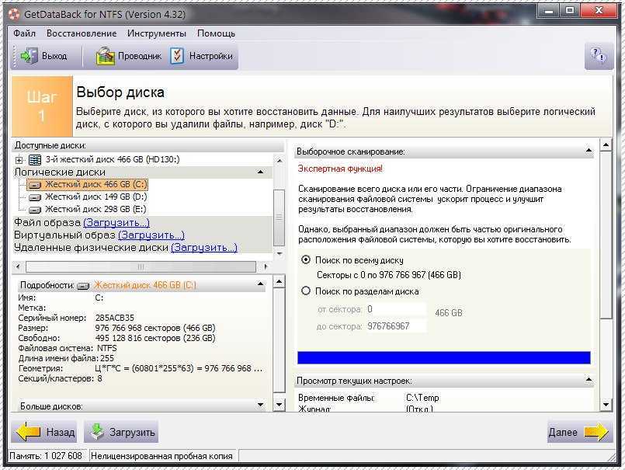The width and height of the screenshot is (625, 470).
Task: Collapse the Подробности details section
Action: pos(260,284)
